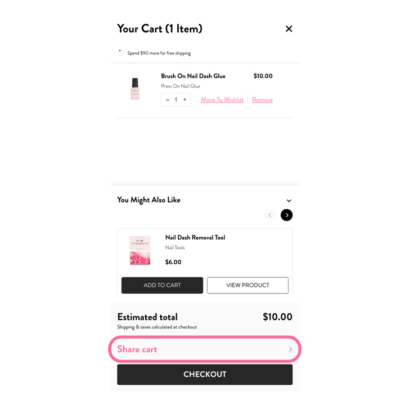Remove Brush On Nail Dash Glue

(x=262, y=100)
